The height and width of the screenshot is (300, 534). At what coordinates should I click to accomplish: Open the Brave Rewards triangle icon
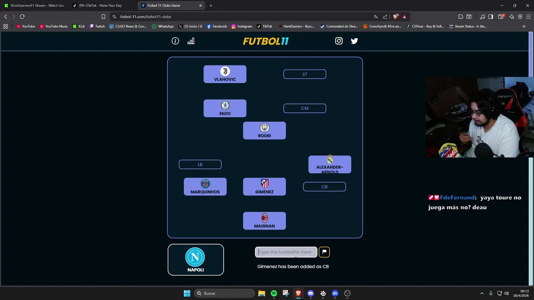(404, 17)
